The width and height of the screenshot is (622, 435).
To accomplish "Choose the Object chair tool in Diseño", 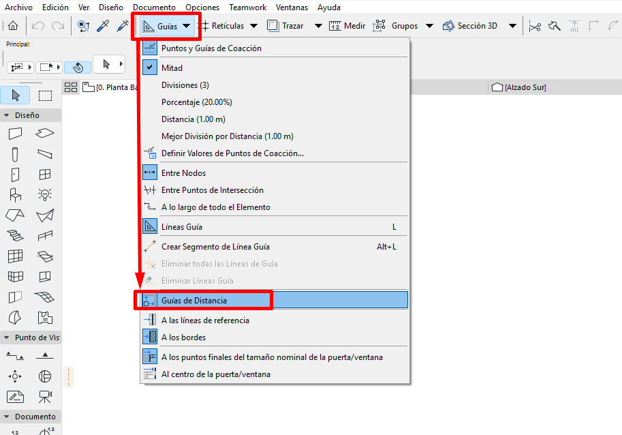I will (x=15, y=194).
